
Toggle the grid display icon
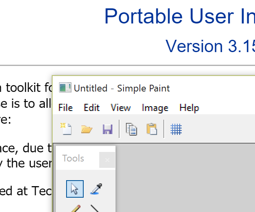tap(176, 129)
